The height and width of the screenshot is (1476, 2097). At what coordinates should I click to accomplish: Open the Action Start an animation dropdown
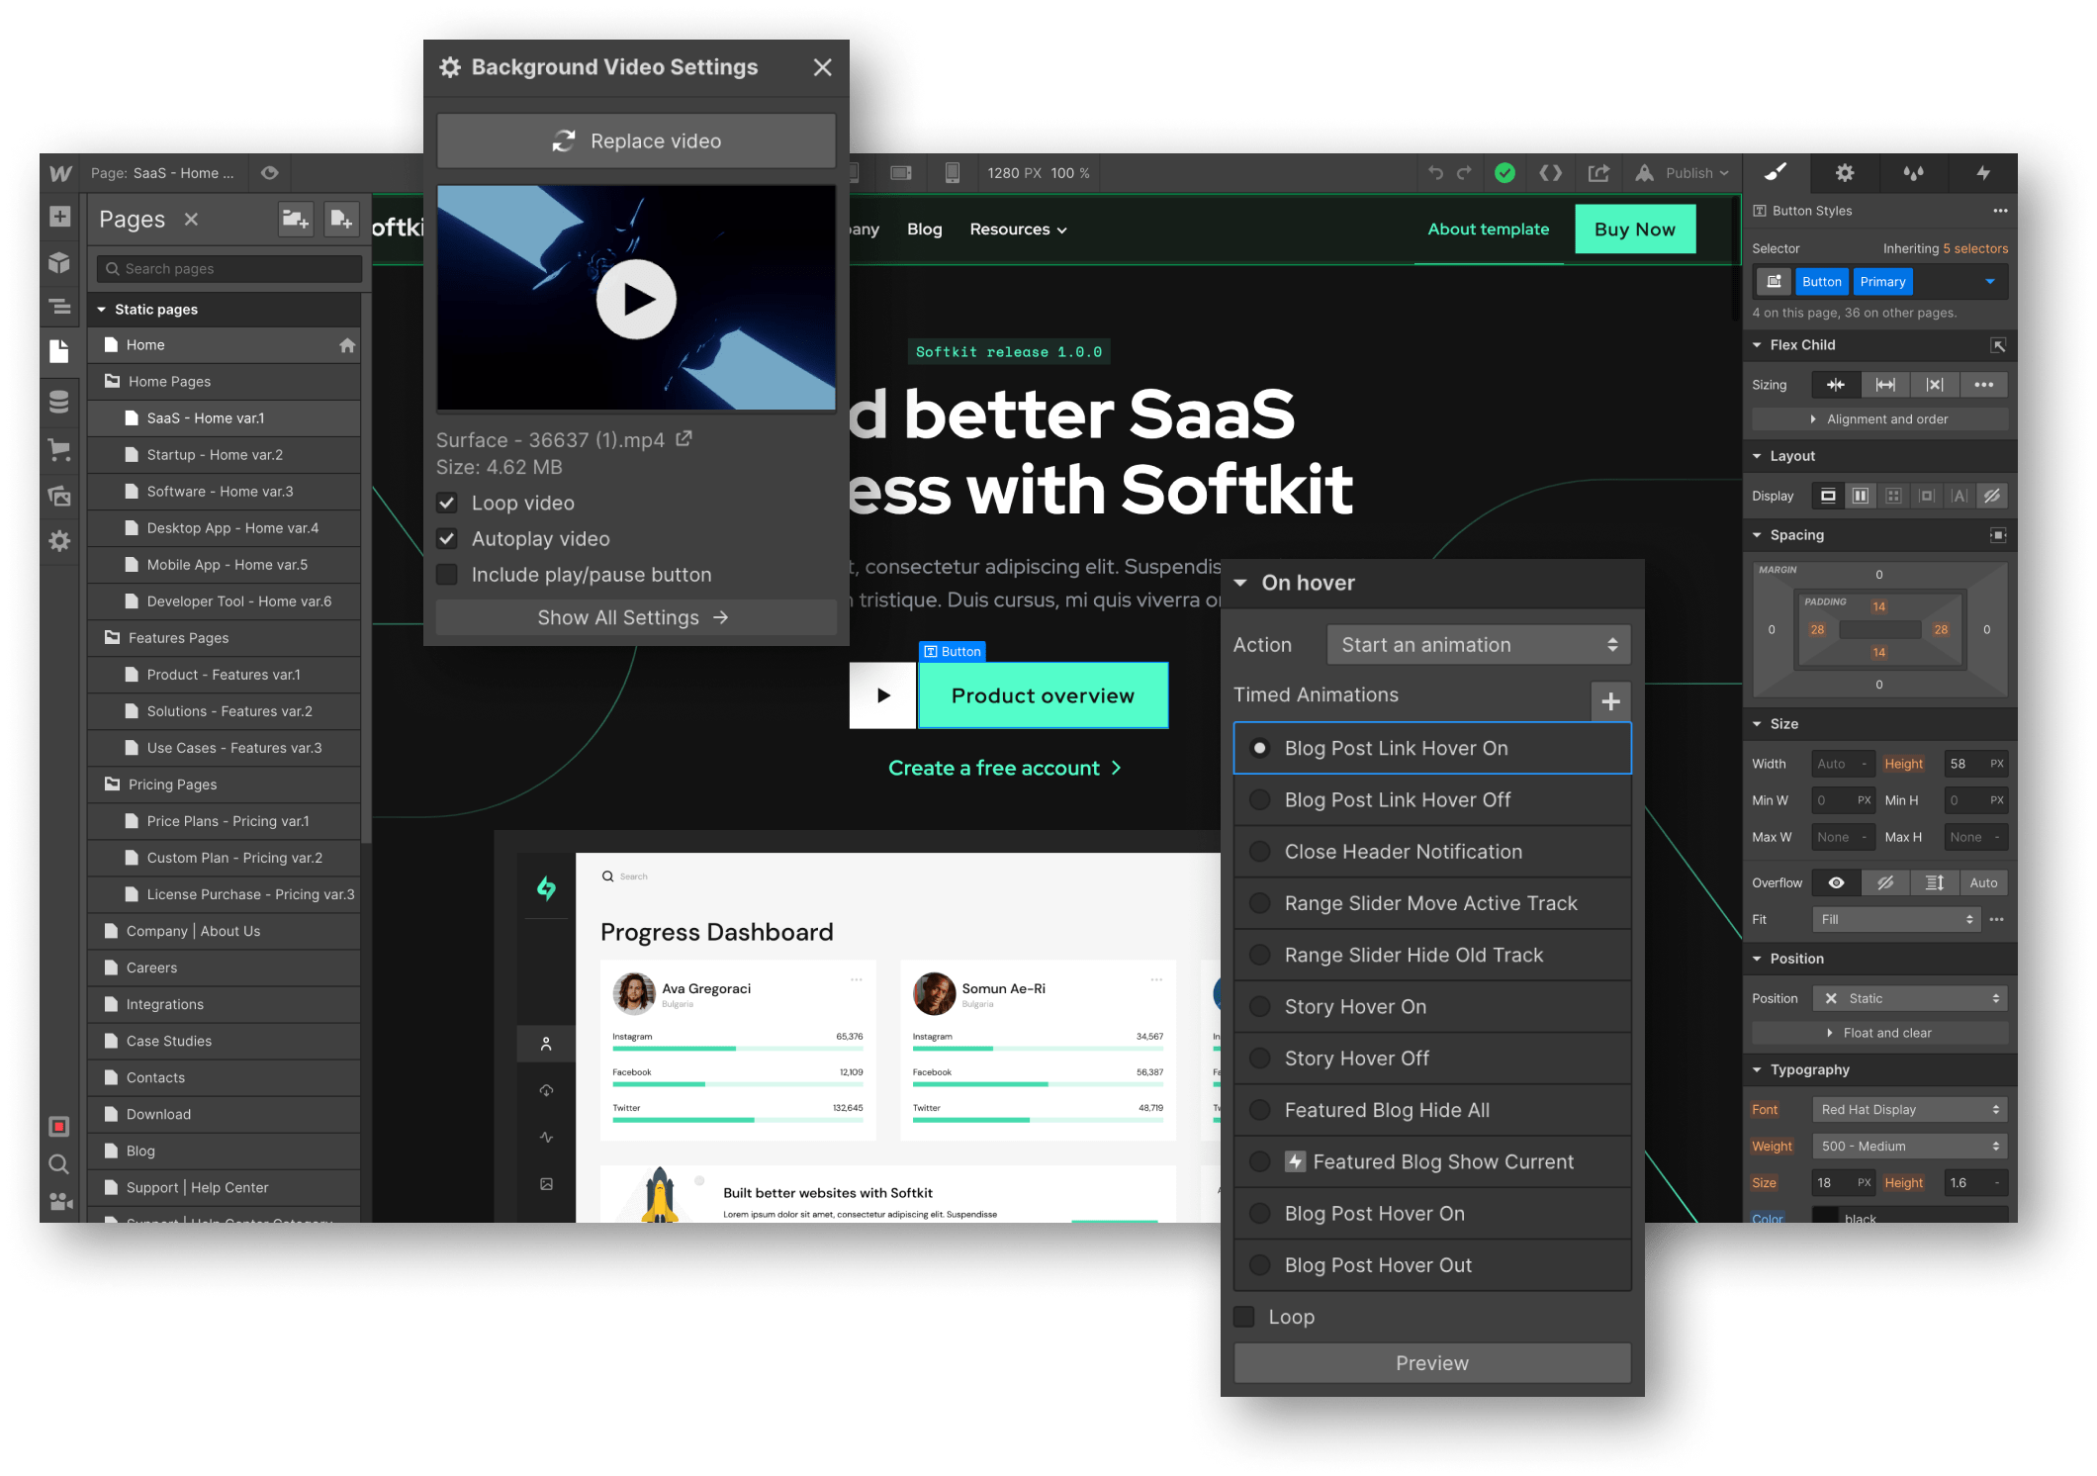click(1478, 645)
